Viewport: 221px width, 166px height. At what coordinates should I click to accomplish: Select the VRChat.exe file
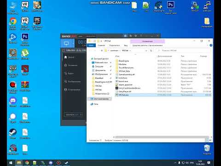tap(163, 95)
